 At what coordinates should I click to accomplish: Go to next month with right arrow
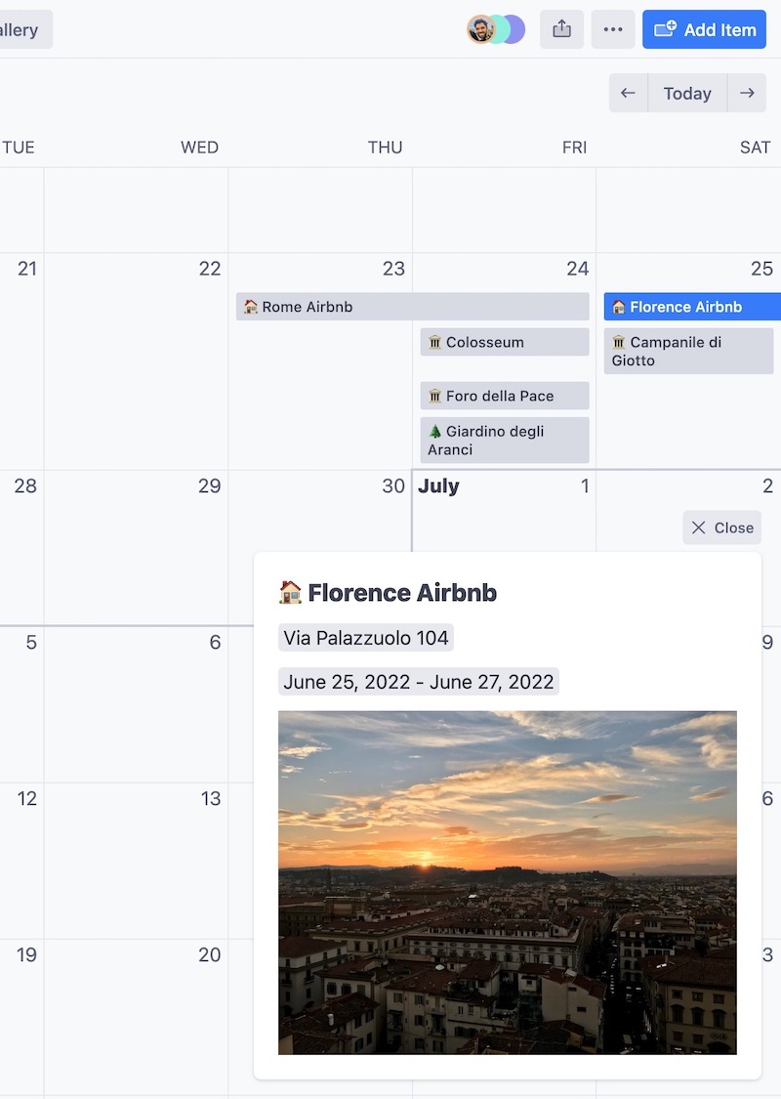747,93
